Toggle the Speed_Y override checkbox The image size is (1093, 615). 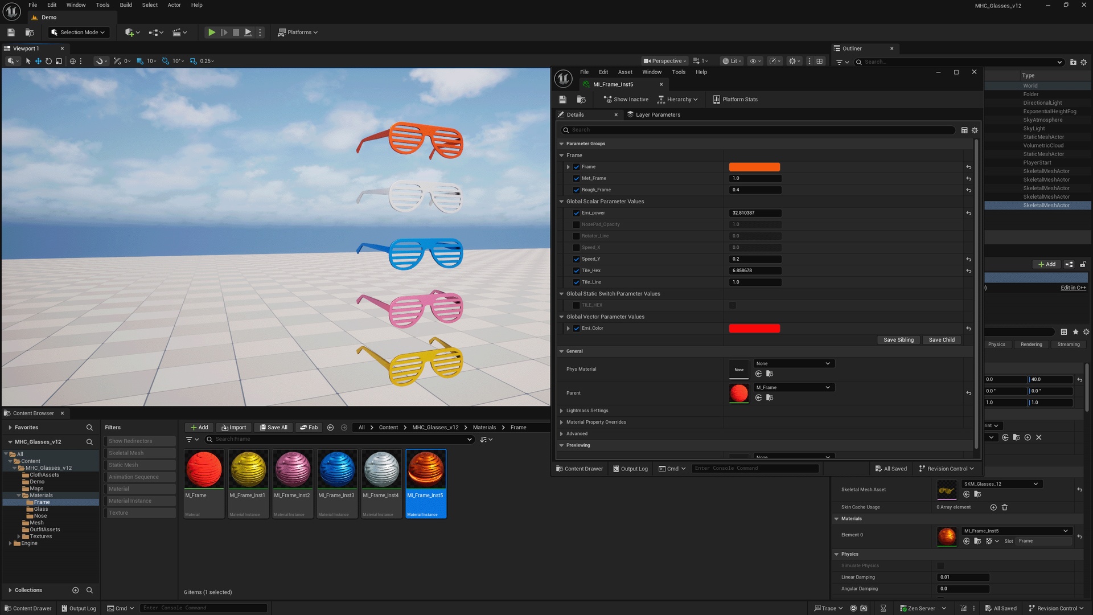[576, 259]
